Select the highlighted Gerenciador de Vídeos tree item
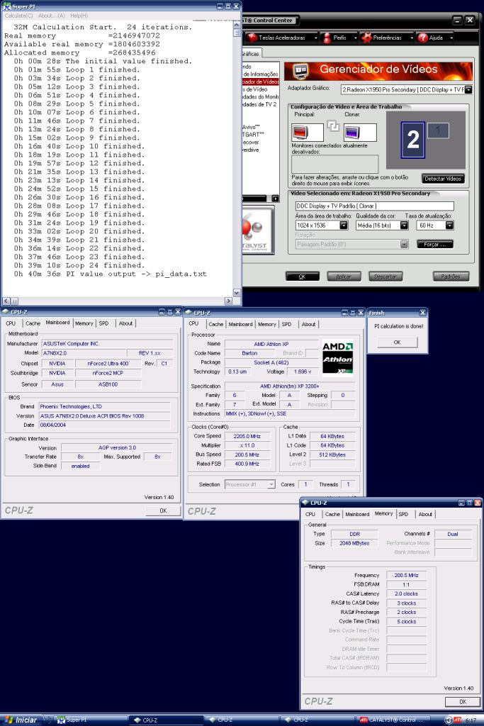The width and height of the screenshot is (484, 726). (261, 82)
